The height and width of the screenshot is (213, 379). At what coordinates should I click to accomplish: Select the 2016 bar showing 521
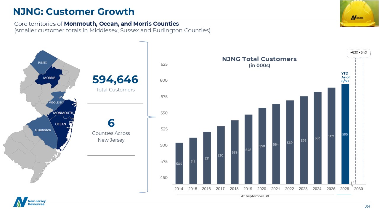click(x=207, y=158)
